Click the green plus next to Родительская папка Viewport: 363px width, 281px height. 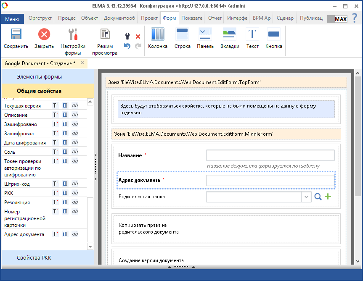[328, 197]
